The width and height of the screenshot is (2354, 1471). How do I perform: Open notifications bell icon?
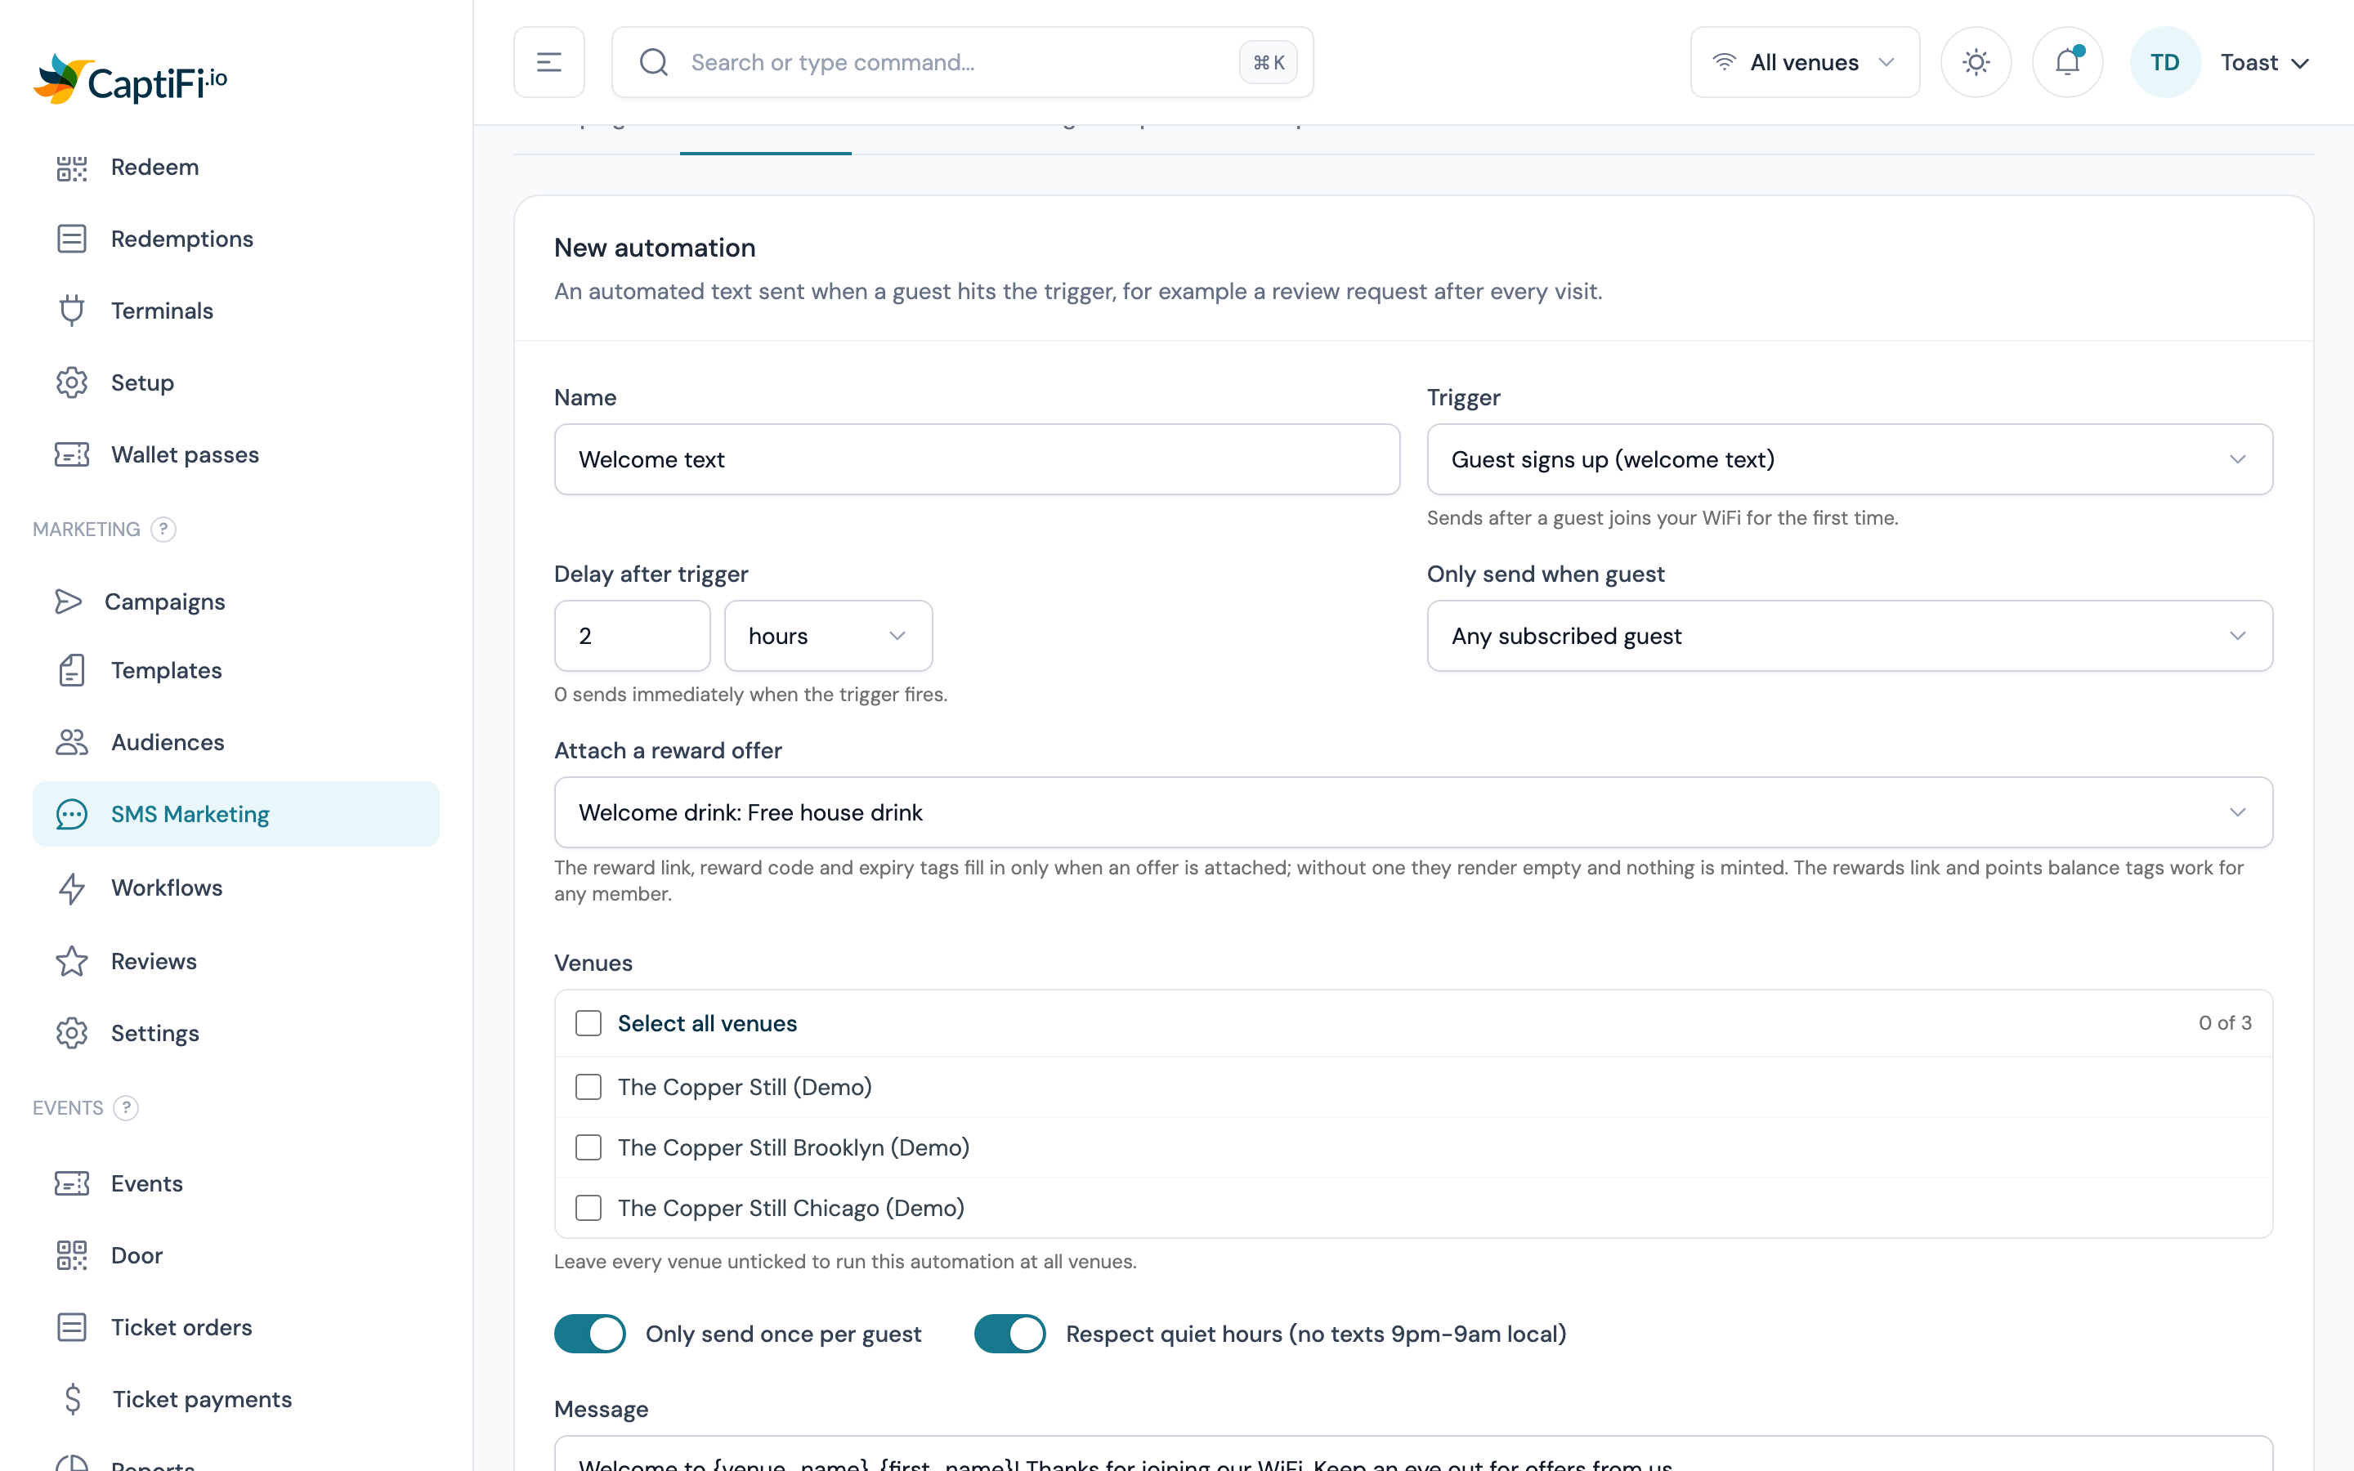point(2067,62)
